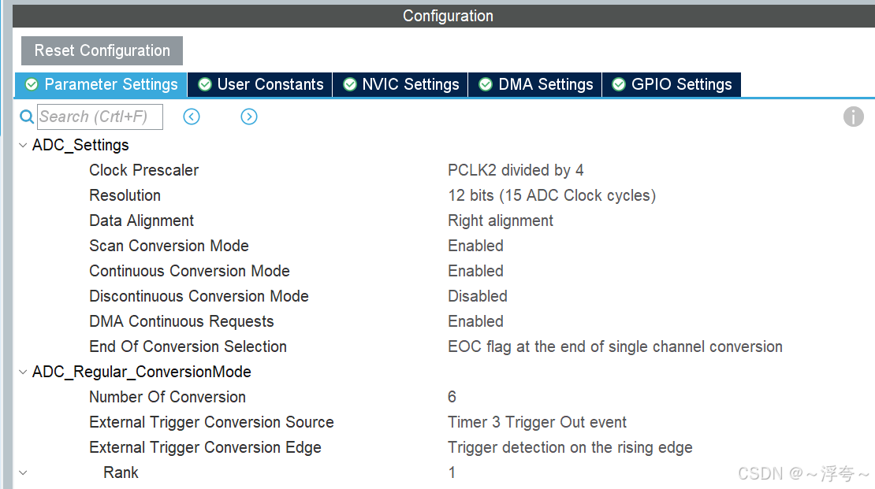Image resolution: width=875 pixels, height=489 pixels.
Task: Click inside the Search field
Action: [x=99, y=116]
